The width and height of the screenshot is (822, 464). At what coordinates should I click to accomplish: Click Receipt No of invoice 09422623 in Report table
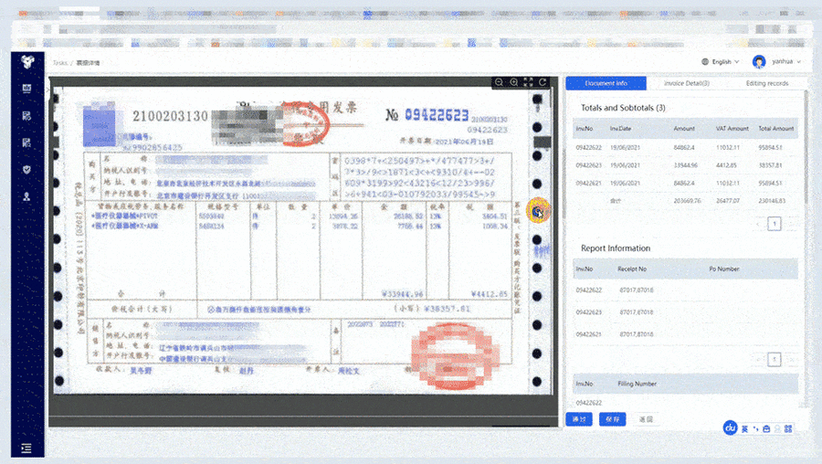click(636, 312)
